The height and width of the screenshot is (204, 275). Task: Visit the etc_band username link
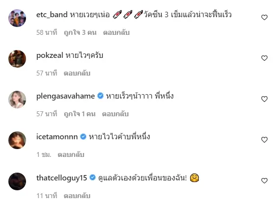[x=52, y=15]
